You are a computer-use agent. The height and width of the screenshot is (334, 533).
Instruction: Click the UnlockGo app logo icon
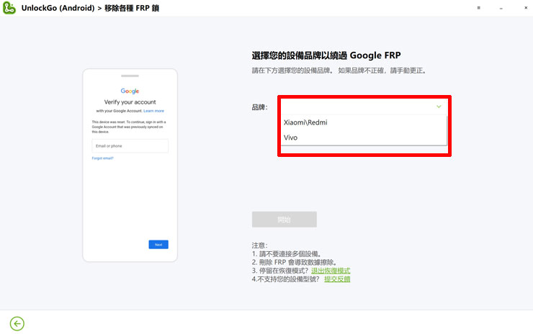pyautogui.click(x=9, y=8)
